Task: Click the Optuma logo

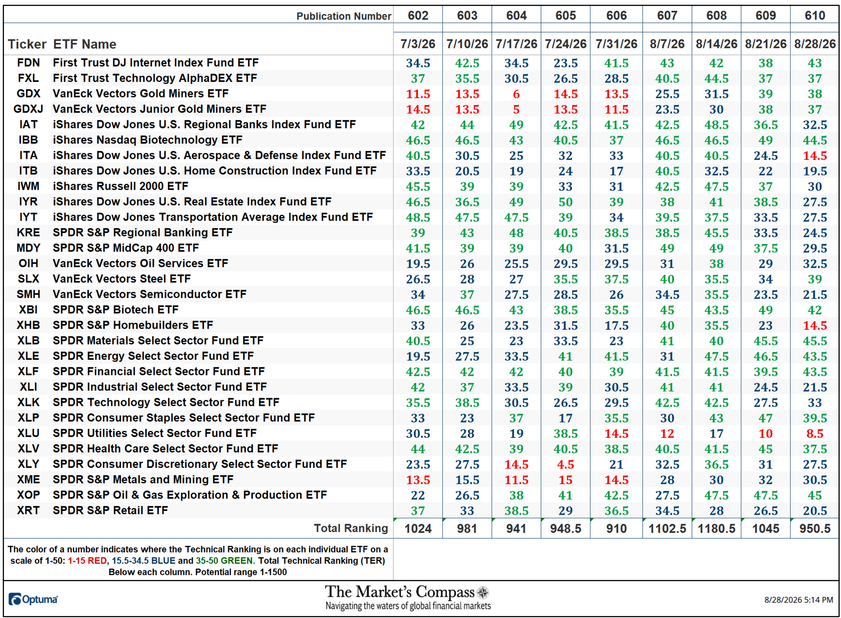Action: click(33, 599)
